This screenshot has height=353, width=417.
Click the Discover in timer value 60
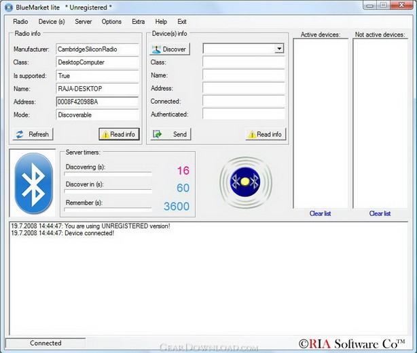tap(183, 188)
